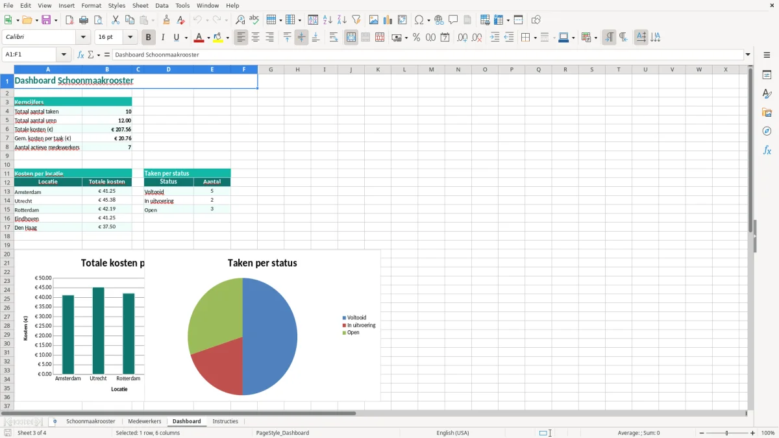Open the Data menu
779x438 pixels.
tap(162, 5)
